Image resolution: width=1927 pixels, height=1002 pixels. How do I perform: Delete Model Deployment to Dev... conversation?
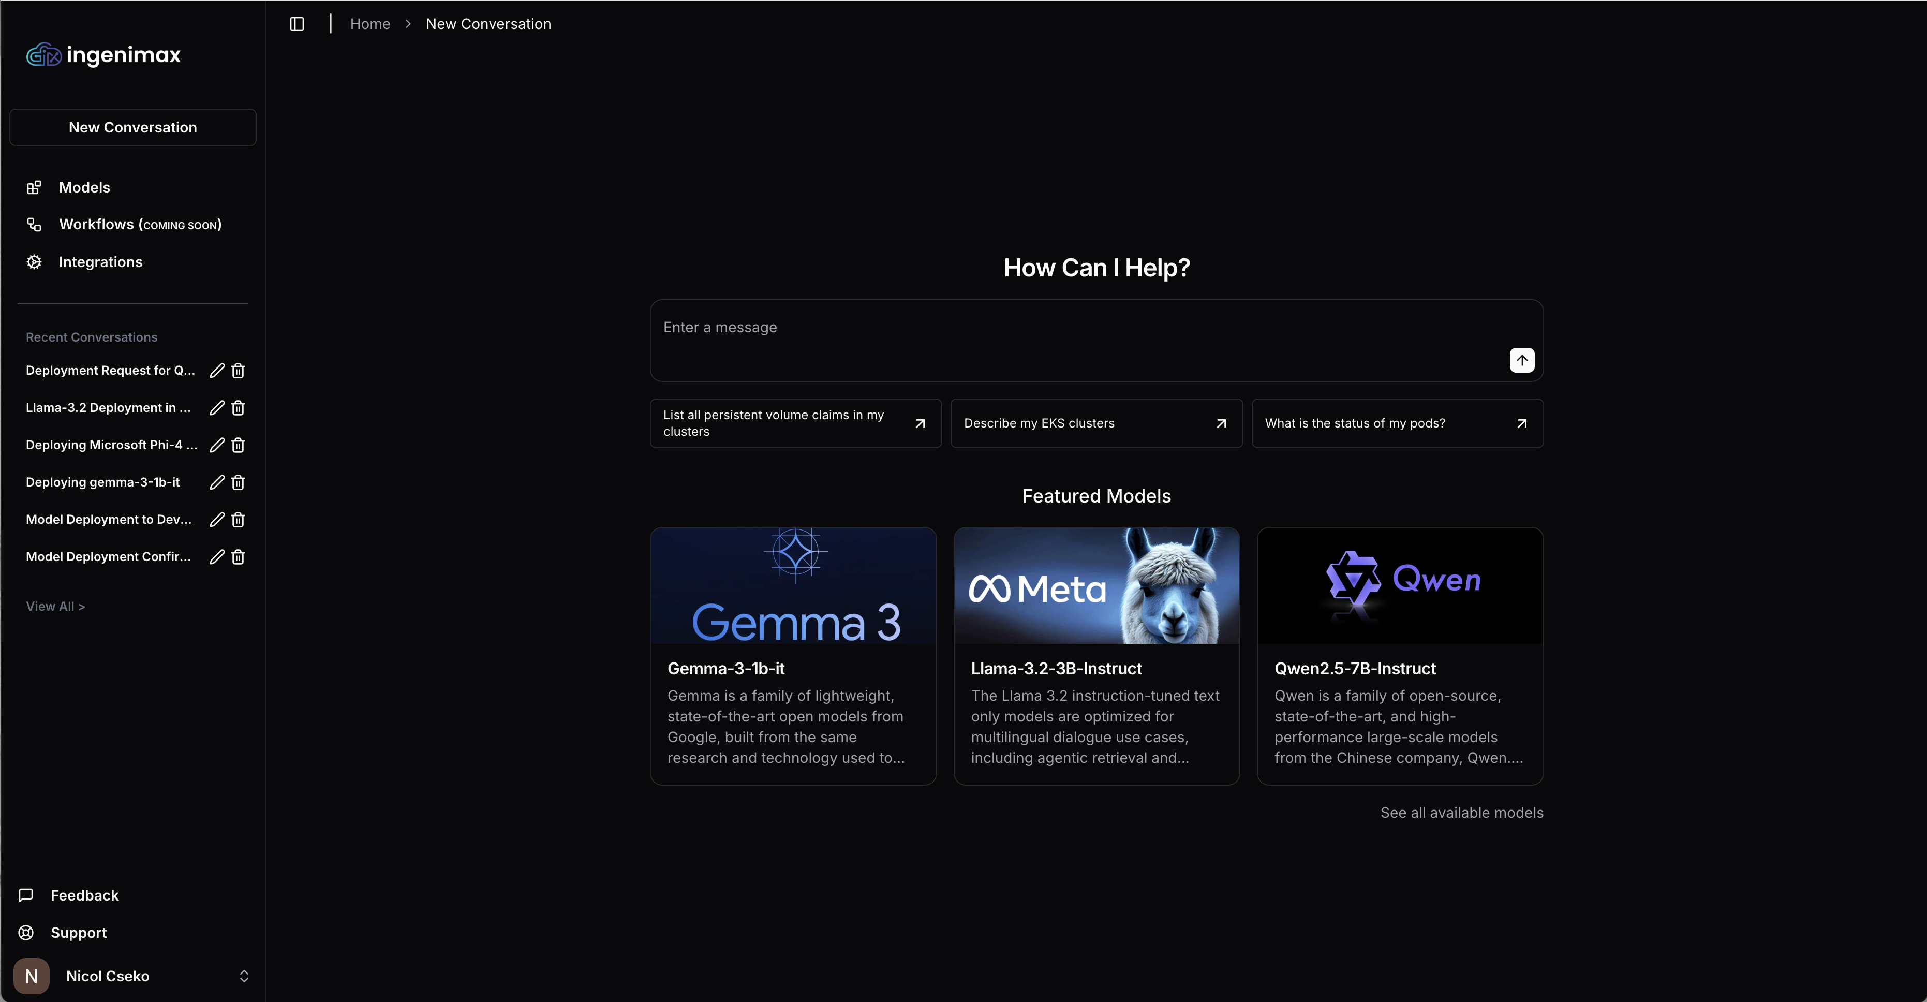pos(238,519)
